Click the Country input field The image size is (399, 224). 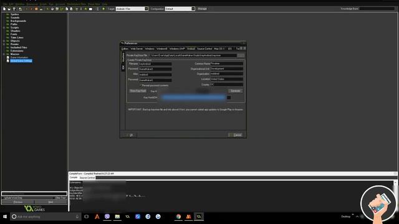pyautogui.click(x=226, y=85)
